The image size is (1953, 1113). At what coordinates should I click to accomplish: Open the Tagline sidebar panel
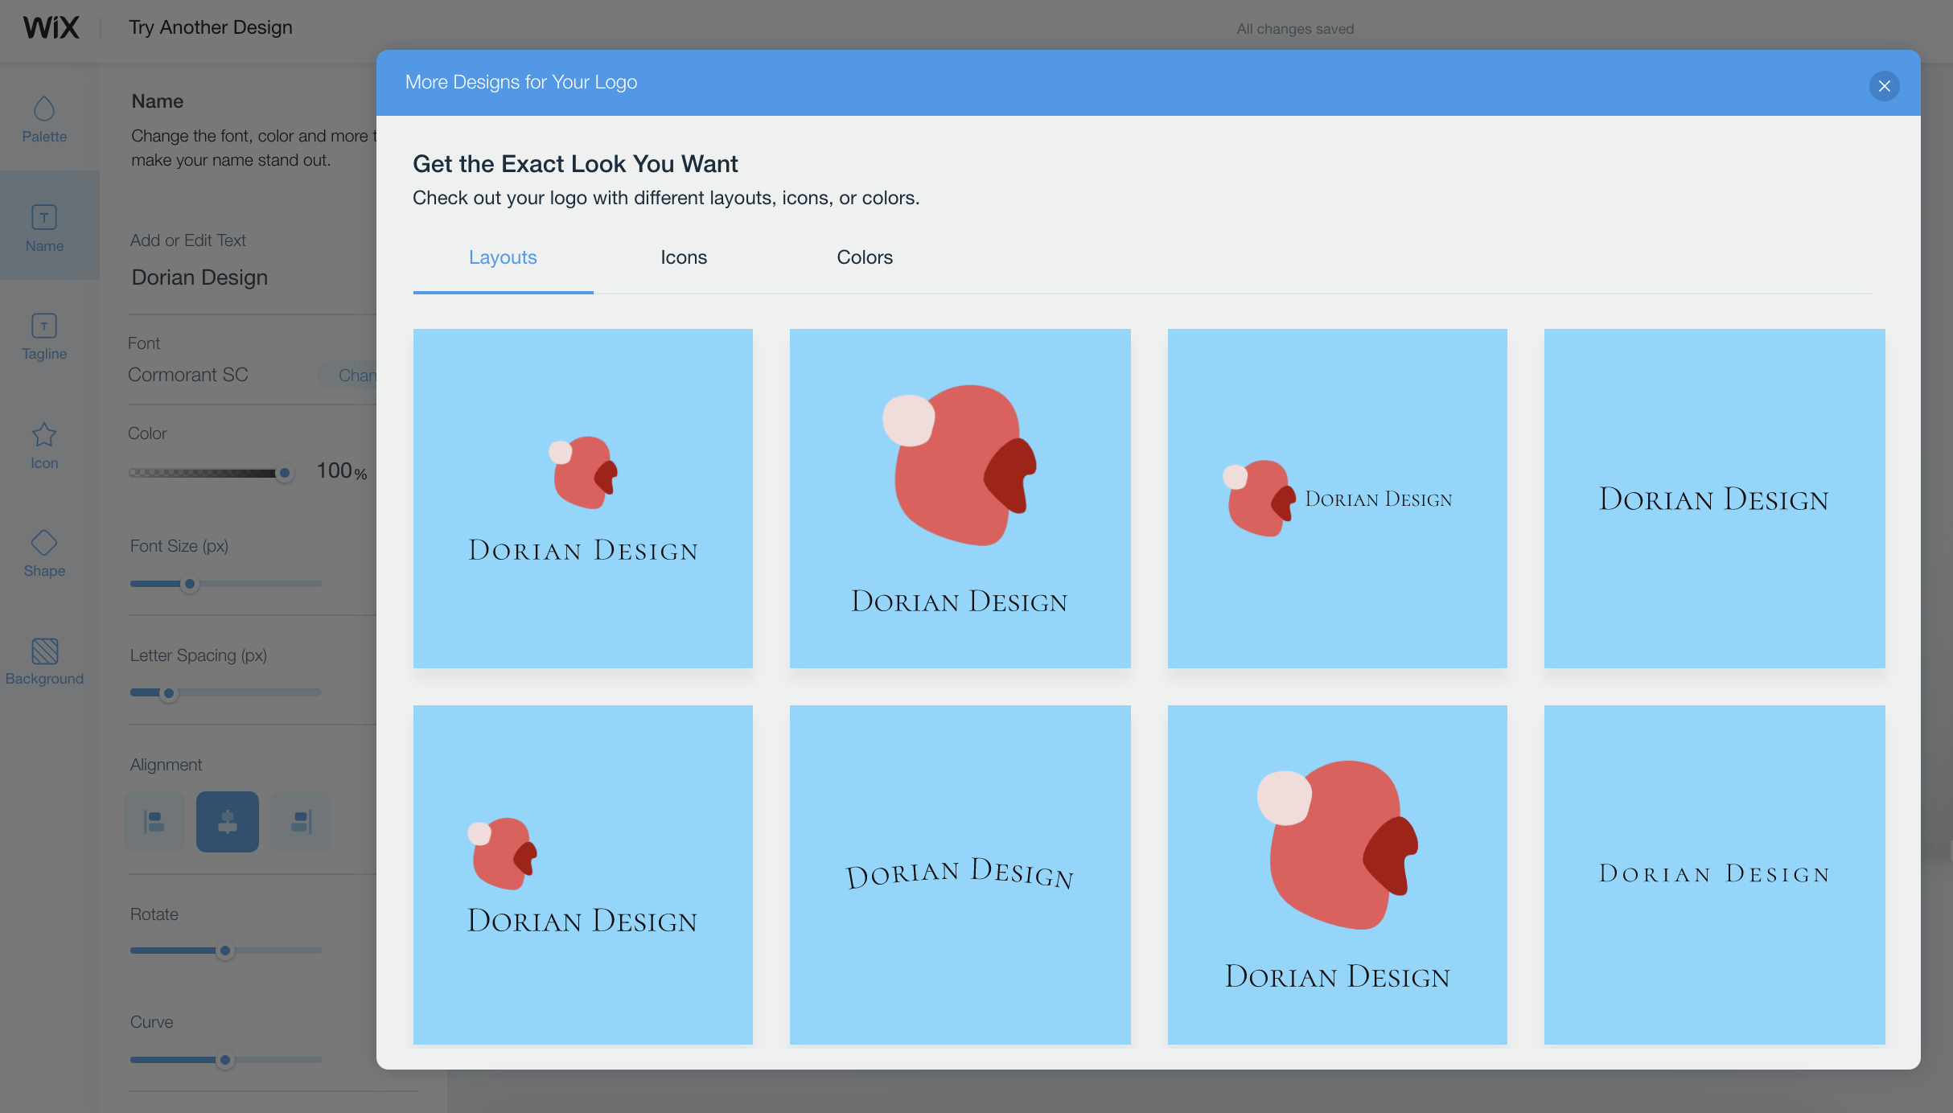[x=44, y=337]
